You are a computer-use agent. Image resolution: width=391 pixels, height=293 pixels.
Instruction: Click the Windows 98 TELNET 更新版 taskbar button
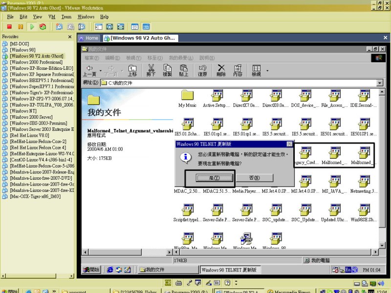click(230, 270)
